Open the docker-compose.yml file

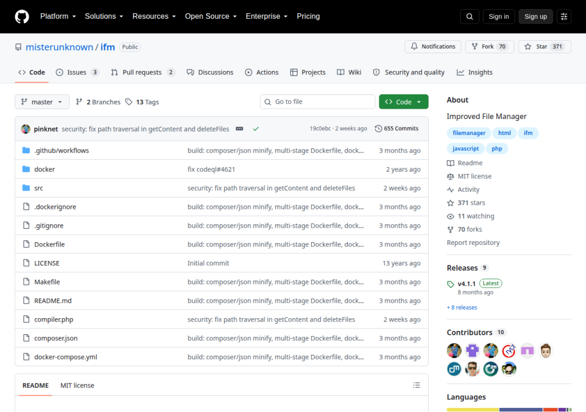(x=66, y=357)
